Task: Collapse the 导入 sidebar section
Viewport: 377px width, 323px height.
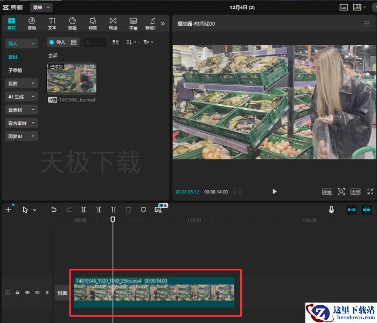Action: pos(22,44)
